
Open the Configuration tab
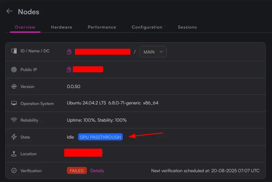[x=147, y=27]
